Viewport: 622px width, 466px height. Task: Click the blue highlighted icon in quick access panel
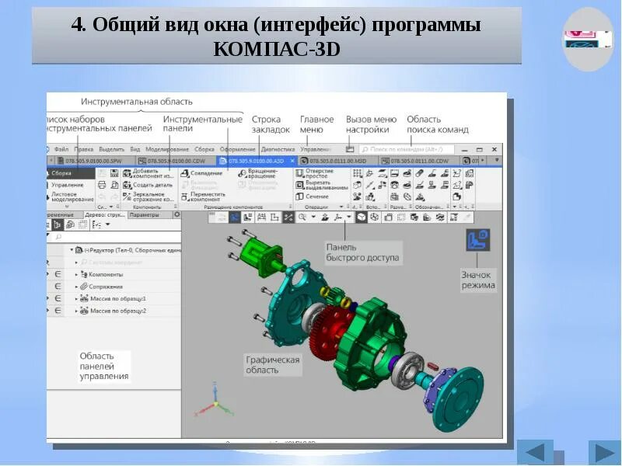(235, 217)
